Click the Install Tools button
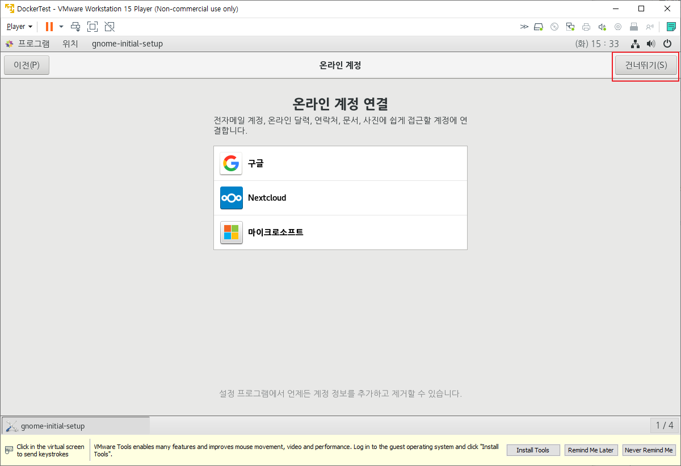Screen dimensions: 681x466 tap(533, 450)
